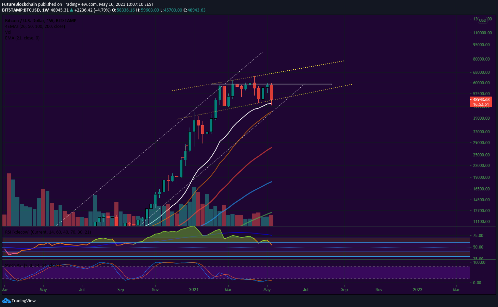Click the 95000.00 price axis label
The height and width of the screenshot is (307, 498).
[x=481, y=45]
